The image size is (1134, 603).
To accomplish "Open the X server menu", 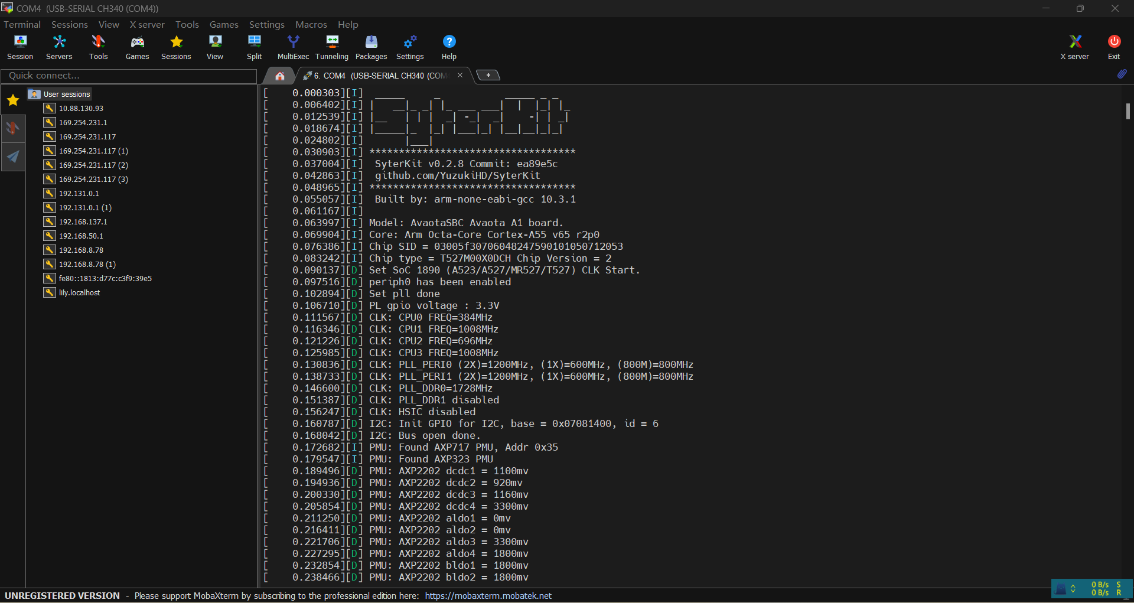I will (x=147, y=24).
